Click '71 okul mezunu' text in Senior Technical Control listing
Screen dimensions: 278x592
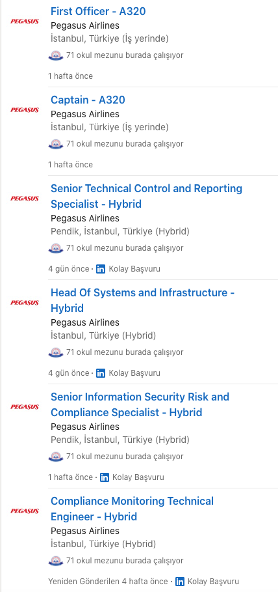click(125, 249)
